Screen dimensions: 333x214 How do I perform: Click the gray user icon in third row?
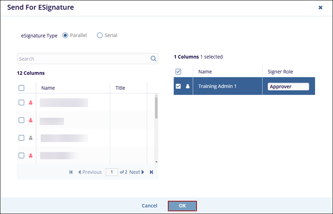pos(31,138)
